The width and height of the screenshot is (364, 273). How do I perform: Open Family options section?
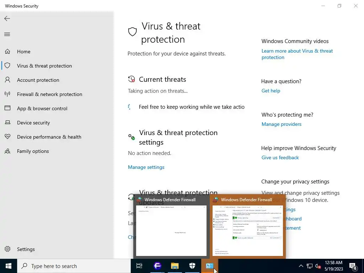coord(33,151)
